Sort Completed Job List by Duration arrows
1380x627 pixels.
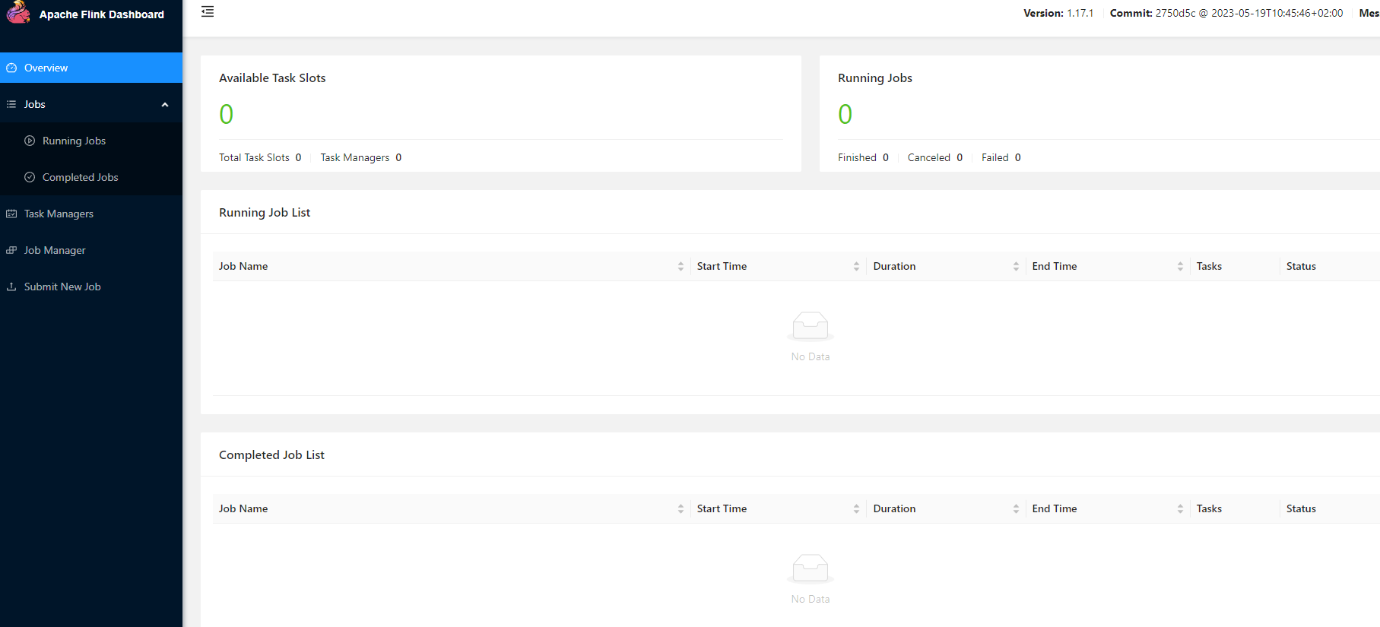(1016, 508)
